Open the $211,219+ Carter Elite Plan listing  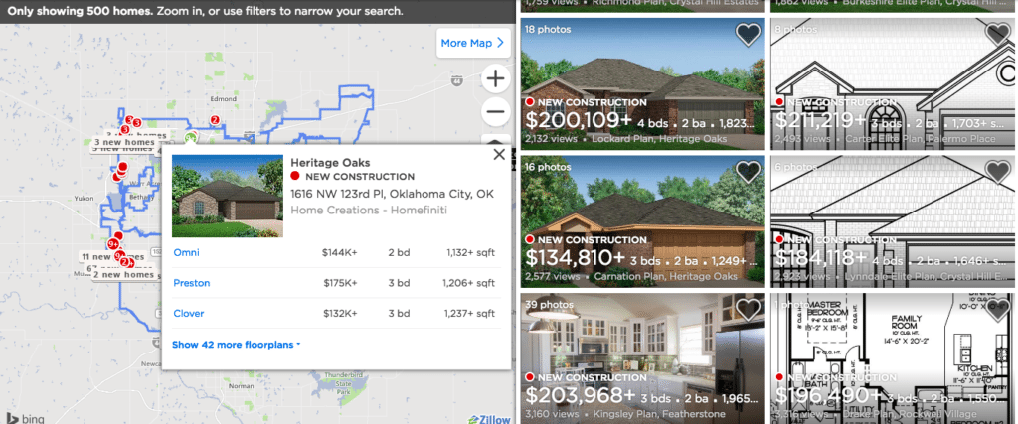click(x=894, y=83)
